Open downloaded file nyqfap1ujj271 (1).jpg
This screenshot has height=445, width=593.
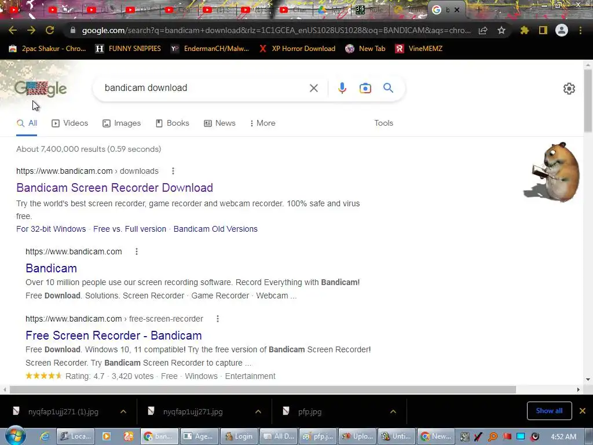point(63,412)
